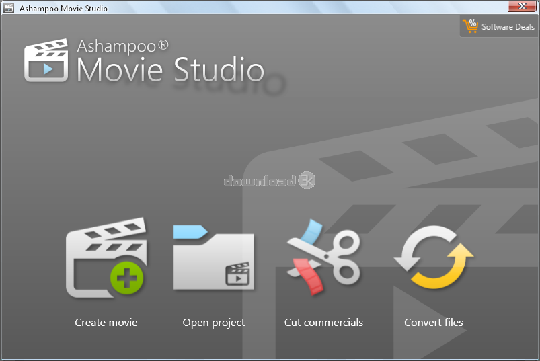Open the Software Deals link text
The height and width of the screenshot is (361, 540).
(508, 26)
